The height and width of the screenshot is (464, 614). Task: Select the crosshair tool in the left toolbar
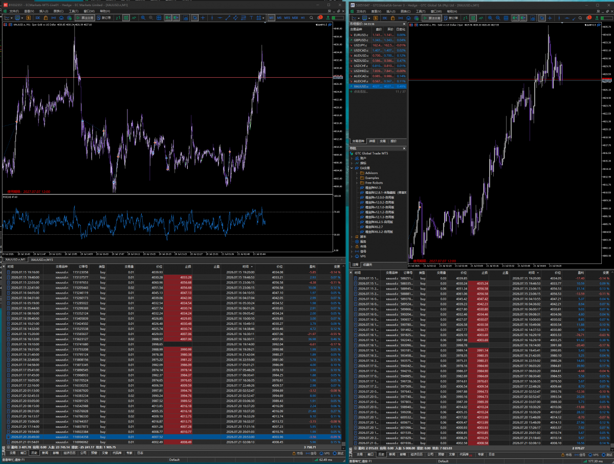point(203,18)
